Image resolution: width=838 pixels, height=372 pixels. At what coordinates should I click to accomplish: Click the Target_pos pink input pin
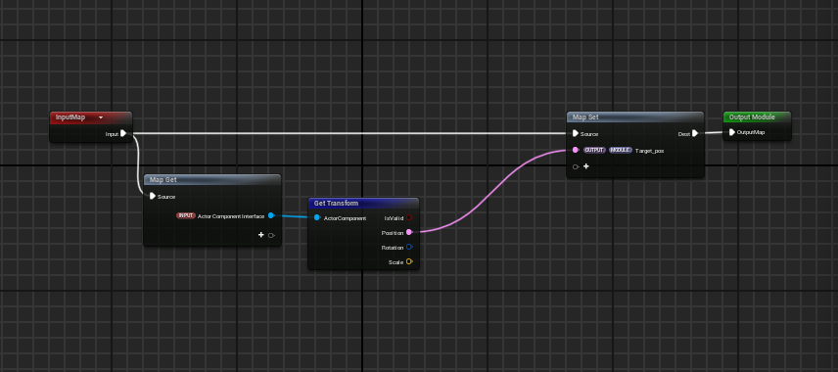click(576, 150)
